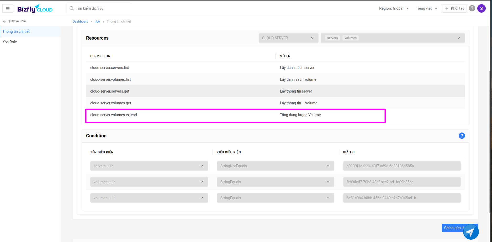Click the IAM breadcrumb link
492x242 pixels.
(x=97, y=21)
